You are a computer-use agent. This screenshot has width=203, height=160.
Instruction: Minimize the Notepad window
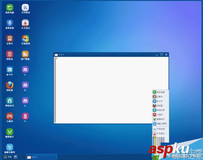[157, 55]
